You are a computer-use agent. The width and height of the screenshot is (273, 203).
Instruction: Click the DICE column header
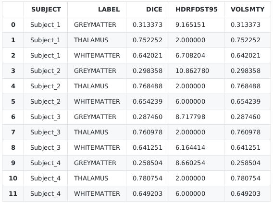154,10
